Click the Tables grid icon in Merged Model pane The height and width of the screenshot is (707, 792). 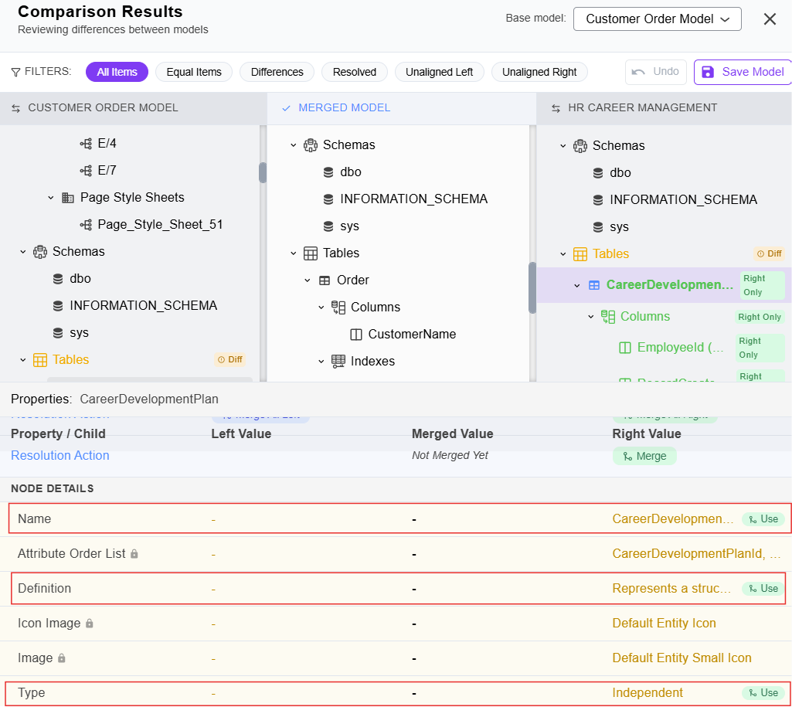click(x=310, y=253)
